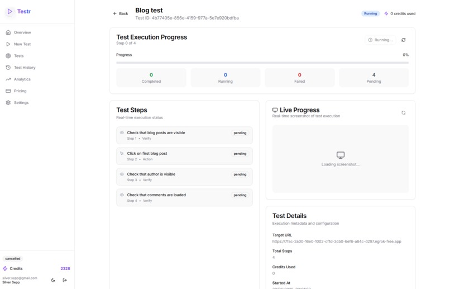Click the 0 credits used text
This screenshot has width=450, height=289.
pyautogui.click(x=403, y=13)
